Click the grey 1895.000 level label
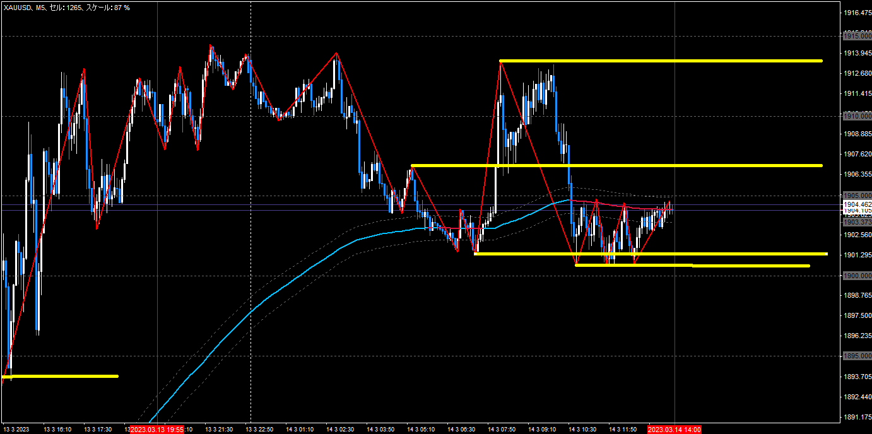 857,356
